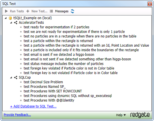Select 'test Procedures Named SP_'
The height and width of the screenshot is (121, 154).
click(45, 87)
